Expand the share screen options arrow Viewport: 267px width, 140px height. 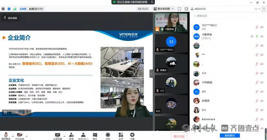[x=65, y=135]
